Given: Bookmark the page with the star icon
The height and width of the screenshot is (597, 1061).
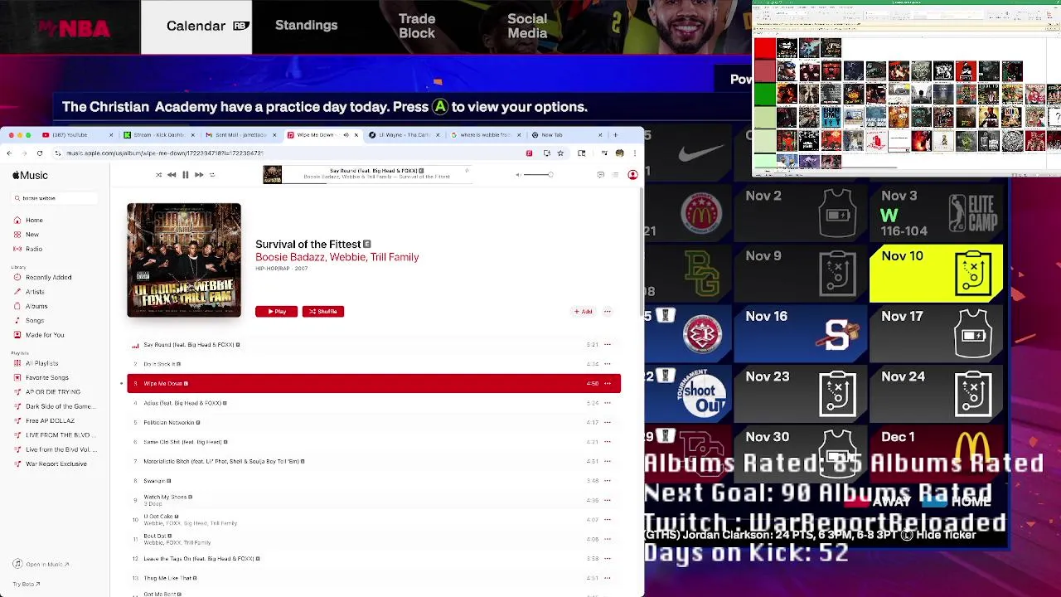Looking at the screenshot, I should pyautogui.click(x=560, y=153).
